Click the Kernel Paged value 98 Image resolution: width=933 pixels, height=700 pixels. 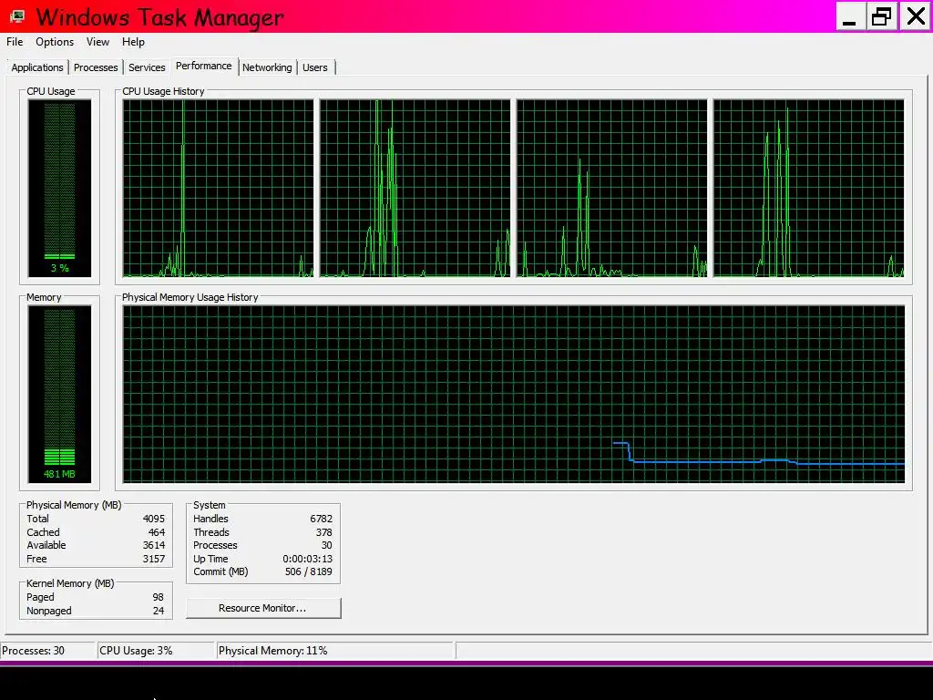pyautogui.click(x=159, y=597)
